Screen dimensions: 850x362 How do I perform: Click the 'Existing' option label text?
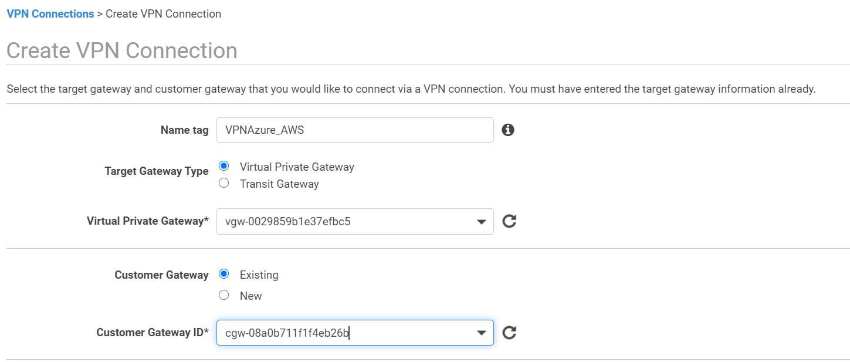pos(259,275)
